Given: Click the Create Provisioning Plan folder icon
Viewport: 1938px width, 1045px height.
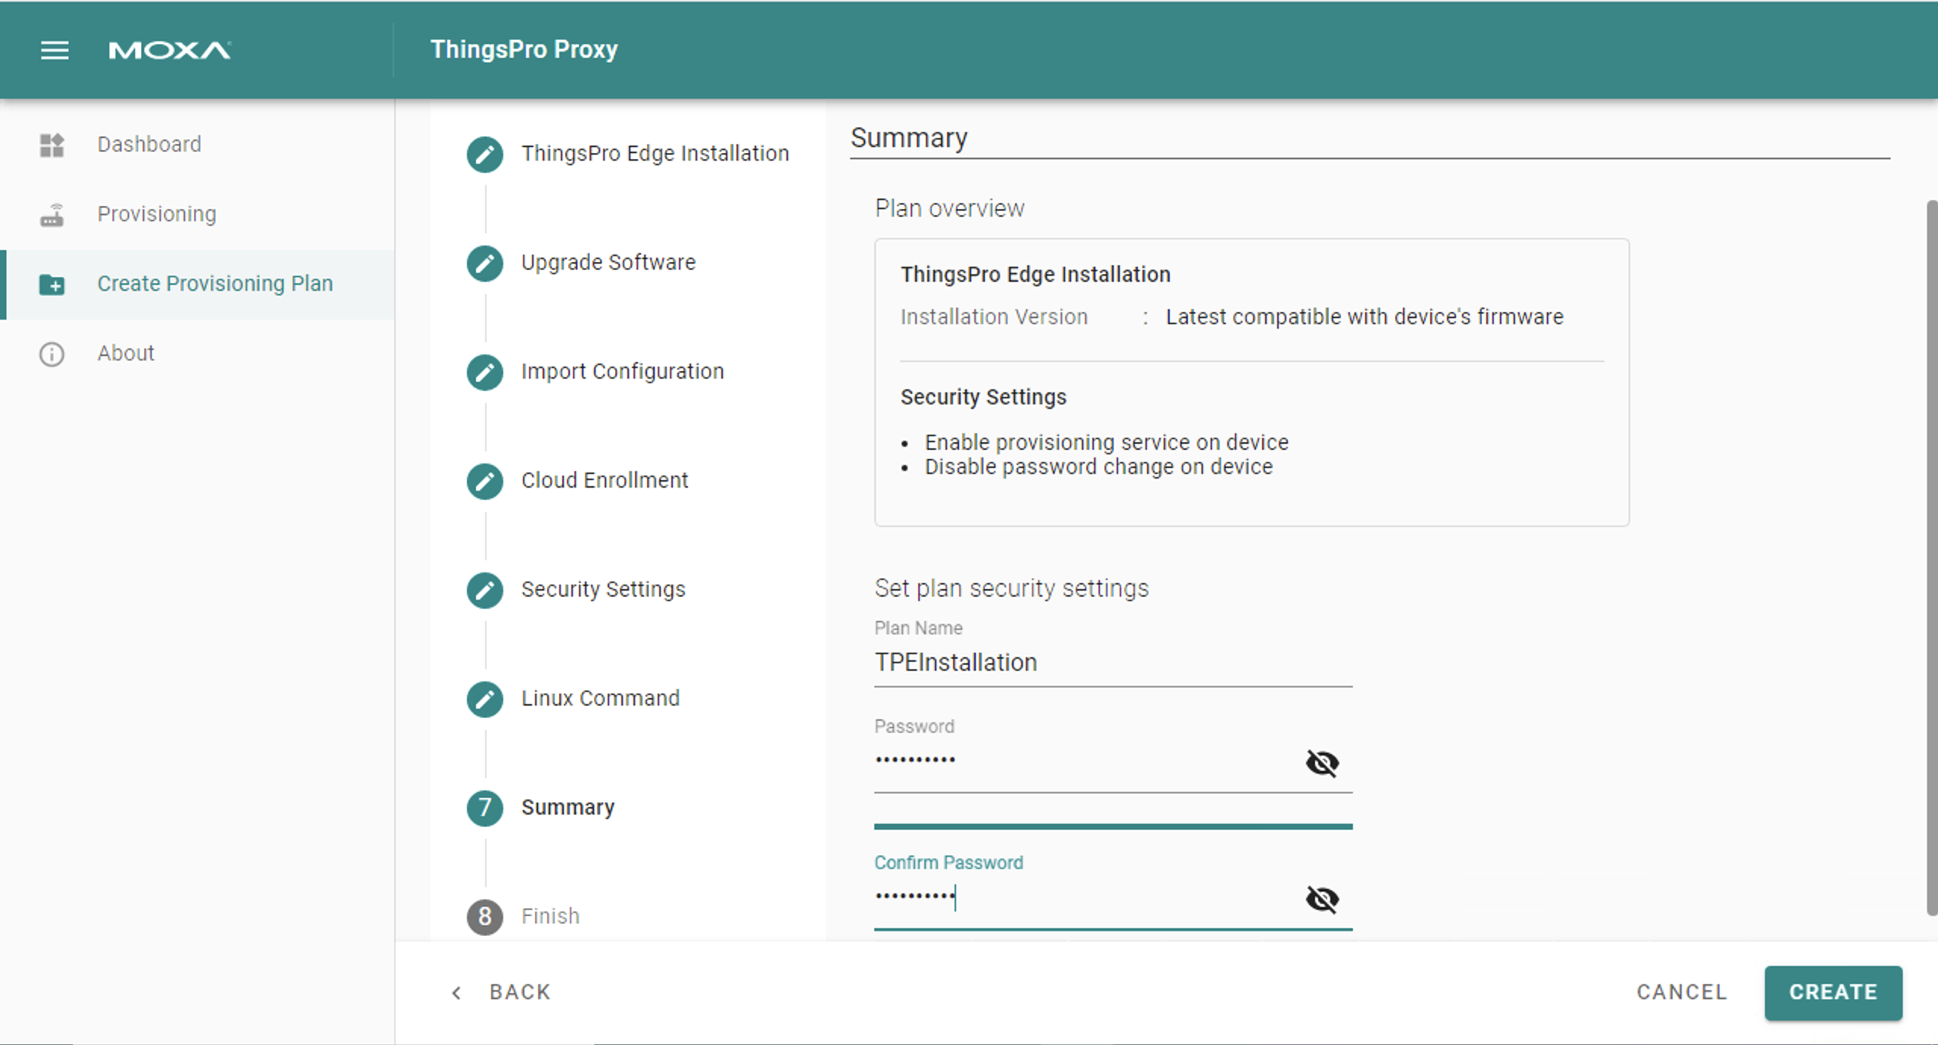Looking at the screenshot, I should [52, 284].
